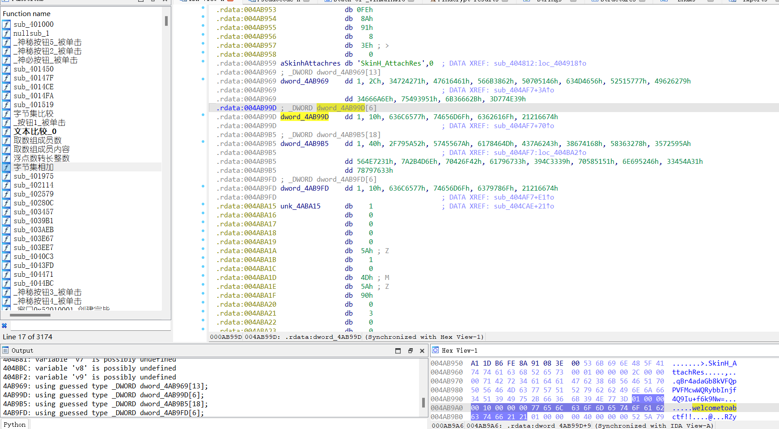This screenshot has width=779, height=429.
Task: Click the function icon beside nullsub_1
Action: 6,33
